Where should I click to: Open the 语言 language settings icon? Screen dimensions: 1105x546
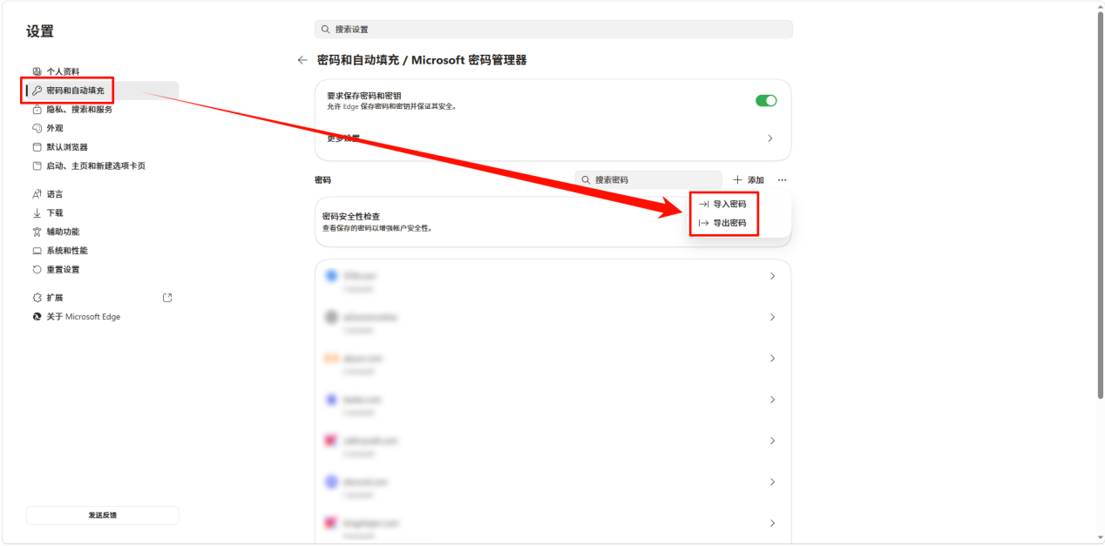click(37, 194)
